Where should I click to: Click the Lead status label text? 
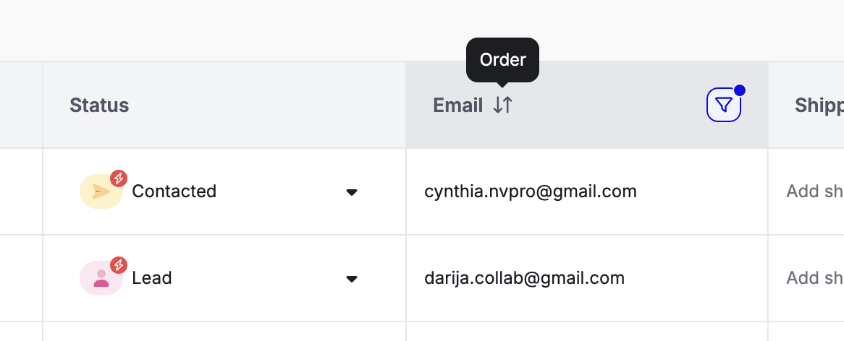(x=152, y=278)
